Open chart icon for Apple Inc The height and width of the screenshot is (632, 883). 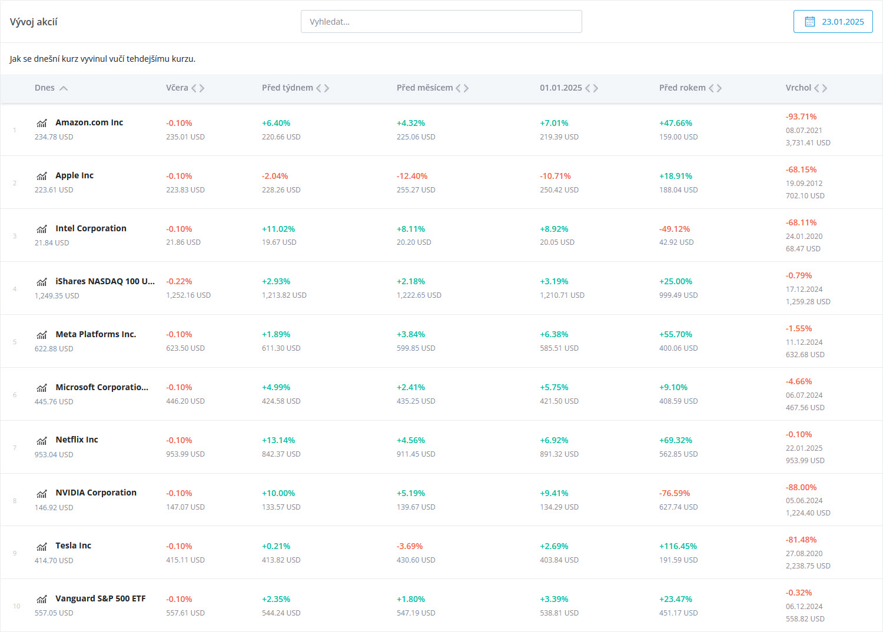[42, 176]
